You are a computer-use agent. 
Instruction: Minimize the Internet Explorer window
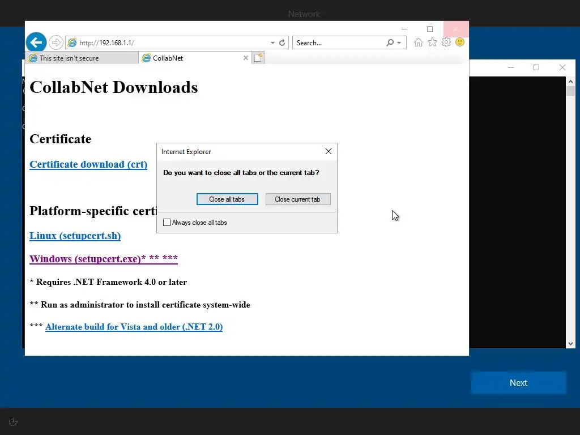(404, 29)
